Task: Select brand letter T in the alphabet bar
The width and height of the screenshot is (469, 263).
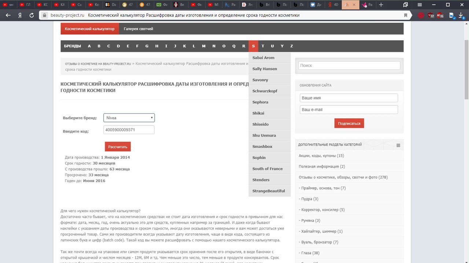Action: pos(263,46)
